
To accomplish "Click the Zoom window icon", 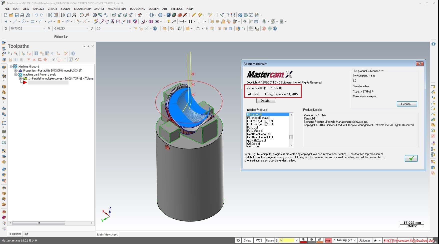I will click(63, 15).
